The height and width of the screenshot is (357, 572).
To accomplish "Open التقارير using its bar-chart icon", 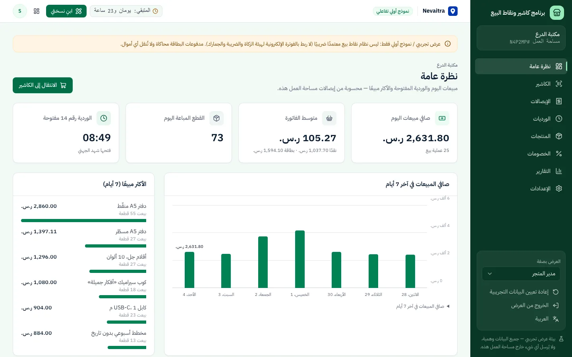I will [x=559, y=171].
